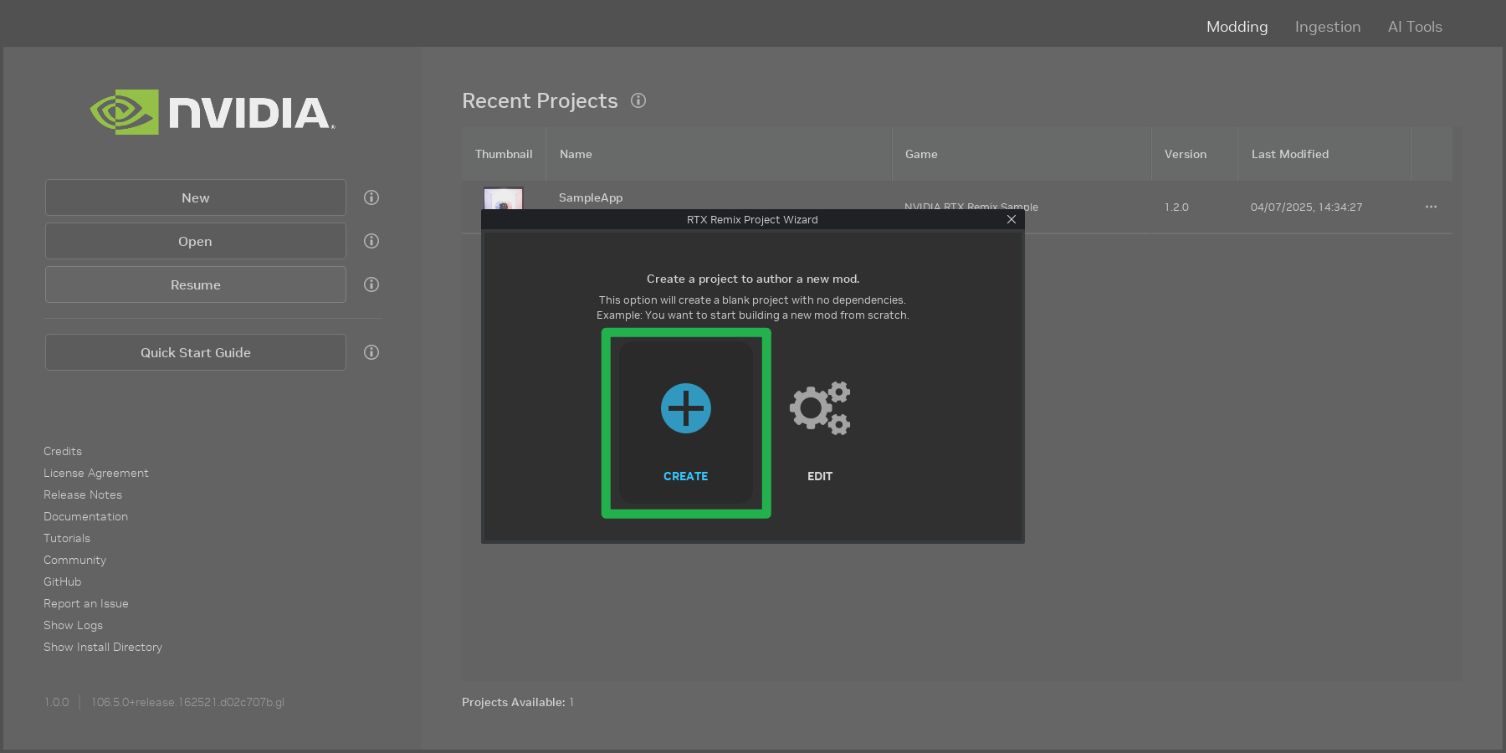The image size is (1506, 753).
Task: Close the RTX Remix Project Wizard dialog
Action: pyautogui.click(x=1012, y=219)
